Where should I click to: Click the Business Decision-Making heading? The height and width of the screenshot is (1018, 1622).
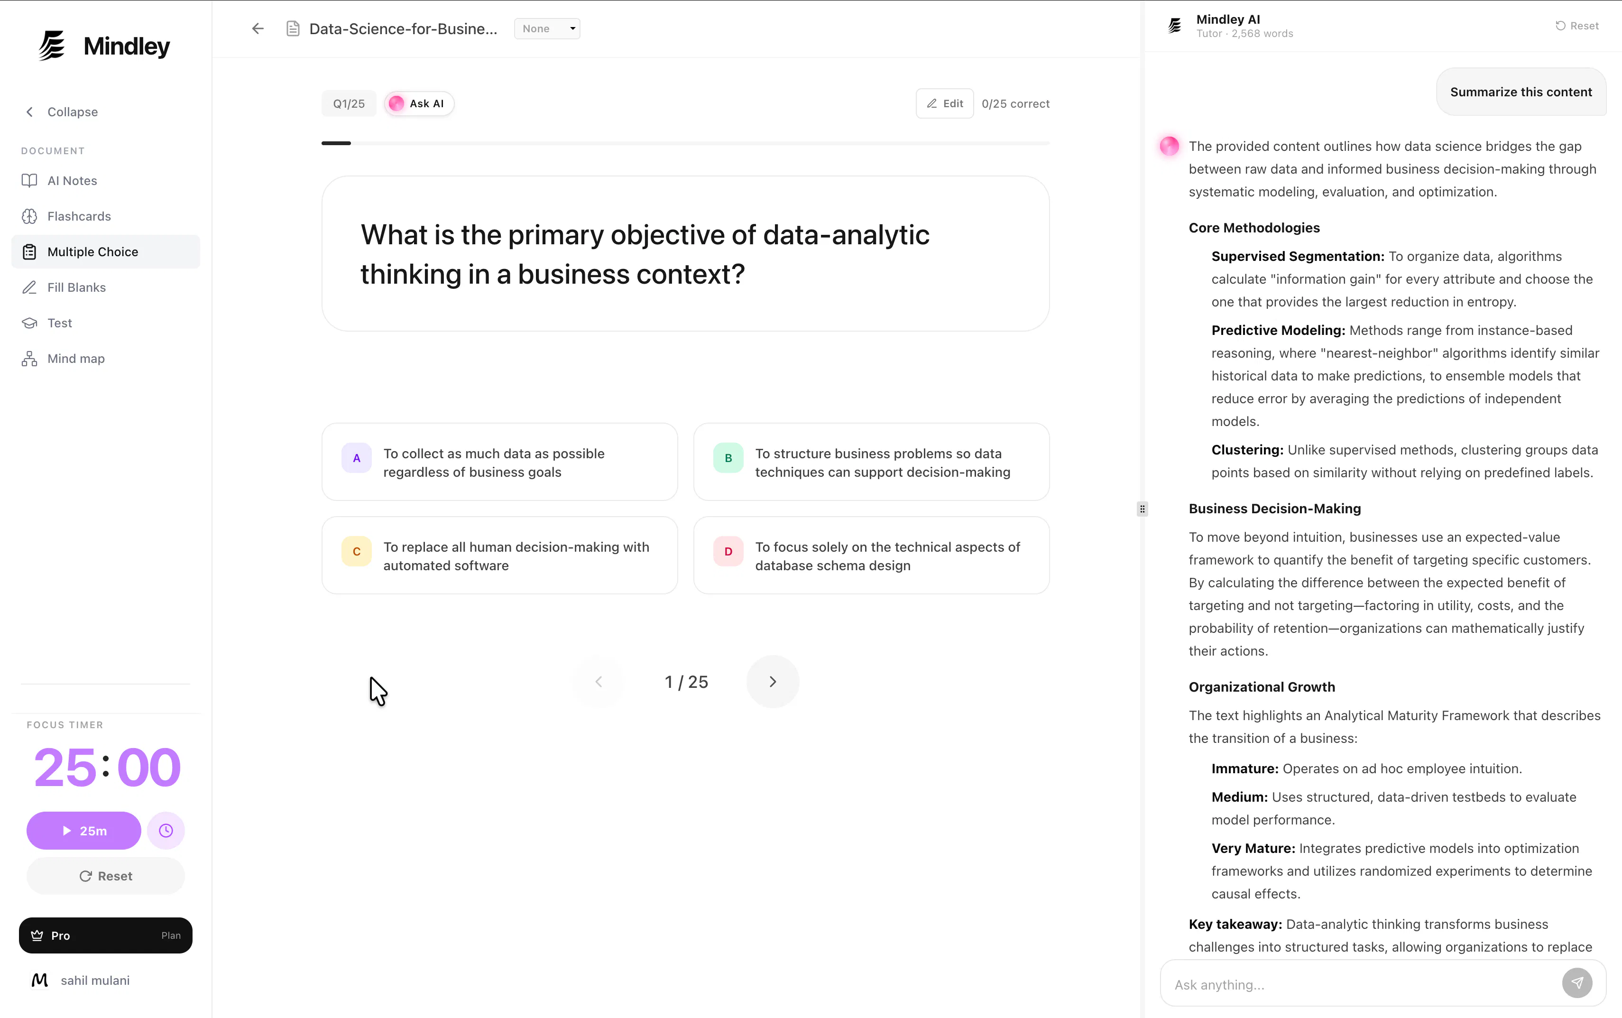coord(1274,509)
